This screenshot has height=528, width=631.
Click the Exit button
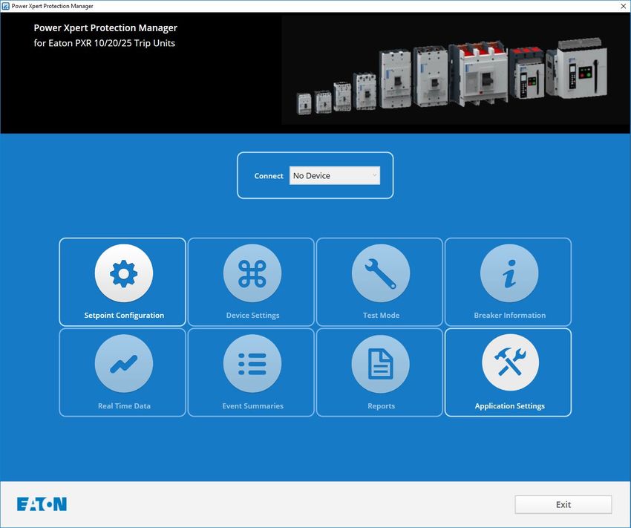(x=563, y=504)
